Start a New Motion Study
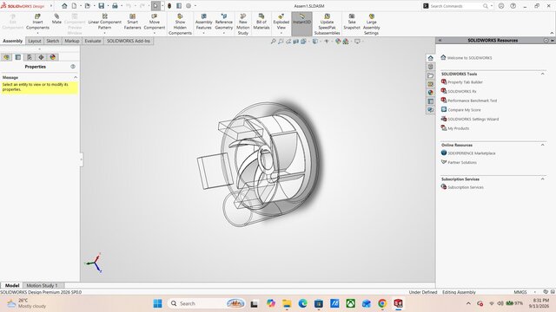The width and height of the screenshot is (556, 312). (243, 24)
